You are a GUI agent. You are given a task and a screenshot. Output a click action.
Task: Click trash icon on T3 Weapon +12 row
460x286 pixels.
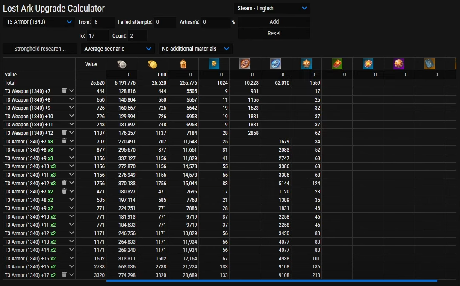[64, 133]
